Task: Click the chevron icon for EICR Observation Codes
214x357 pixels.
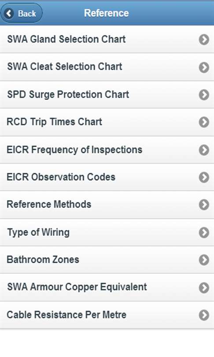Action: click(204, 177)
